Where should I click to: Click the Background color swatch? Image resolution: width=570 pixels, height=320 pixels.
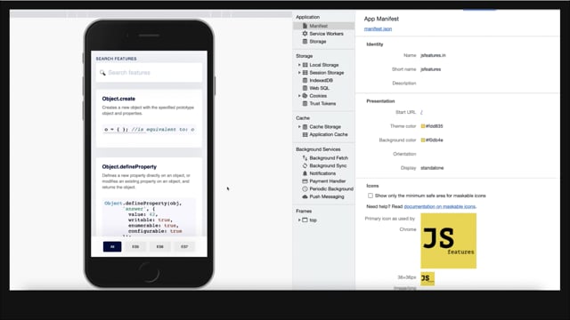coord(423,140)
